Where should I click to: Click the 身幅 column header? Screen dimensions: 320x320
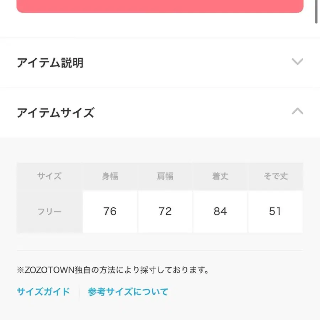click(x=110, y=176)
